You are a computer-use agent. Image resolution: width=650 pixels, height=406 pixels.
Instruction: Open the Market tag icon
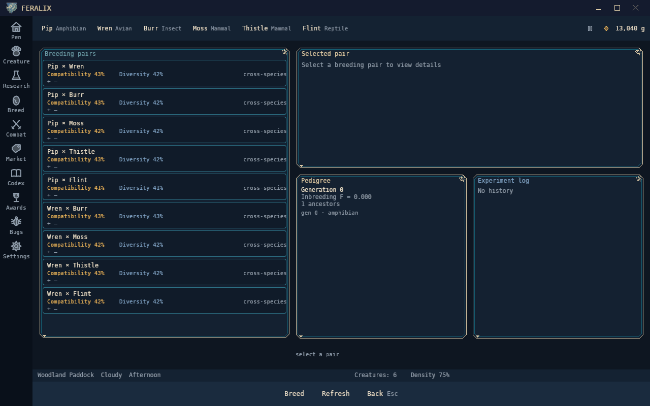[16, 152]
